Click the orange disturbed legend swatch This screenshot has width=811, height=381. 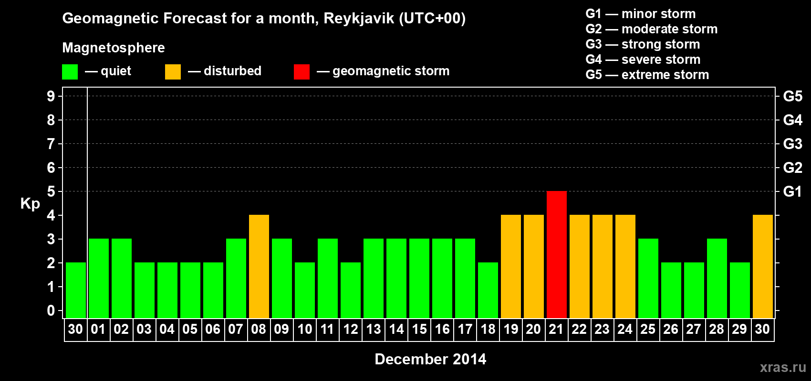click(173, 72)
